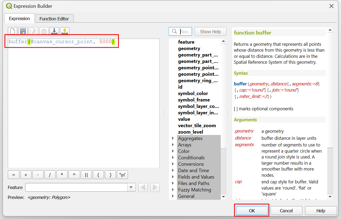Expand the Aggregates function group
The height and width of the screenshot is (219, 341).
tap(173, 138)
